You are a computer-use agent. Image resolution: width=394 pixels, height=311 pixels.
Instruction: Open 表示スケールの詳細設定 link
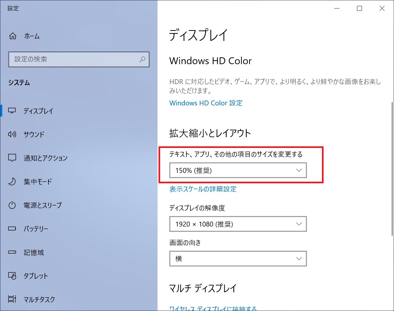coord(203,189)
